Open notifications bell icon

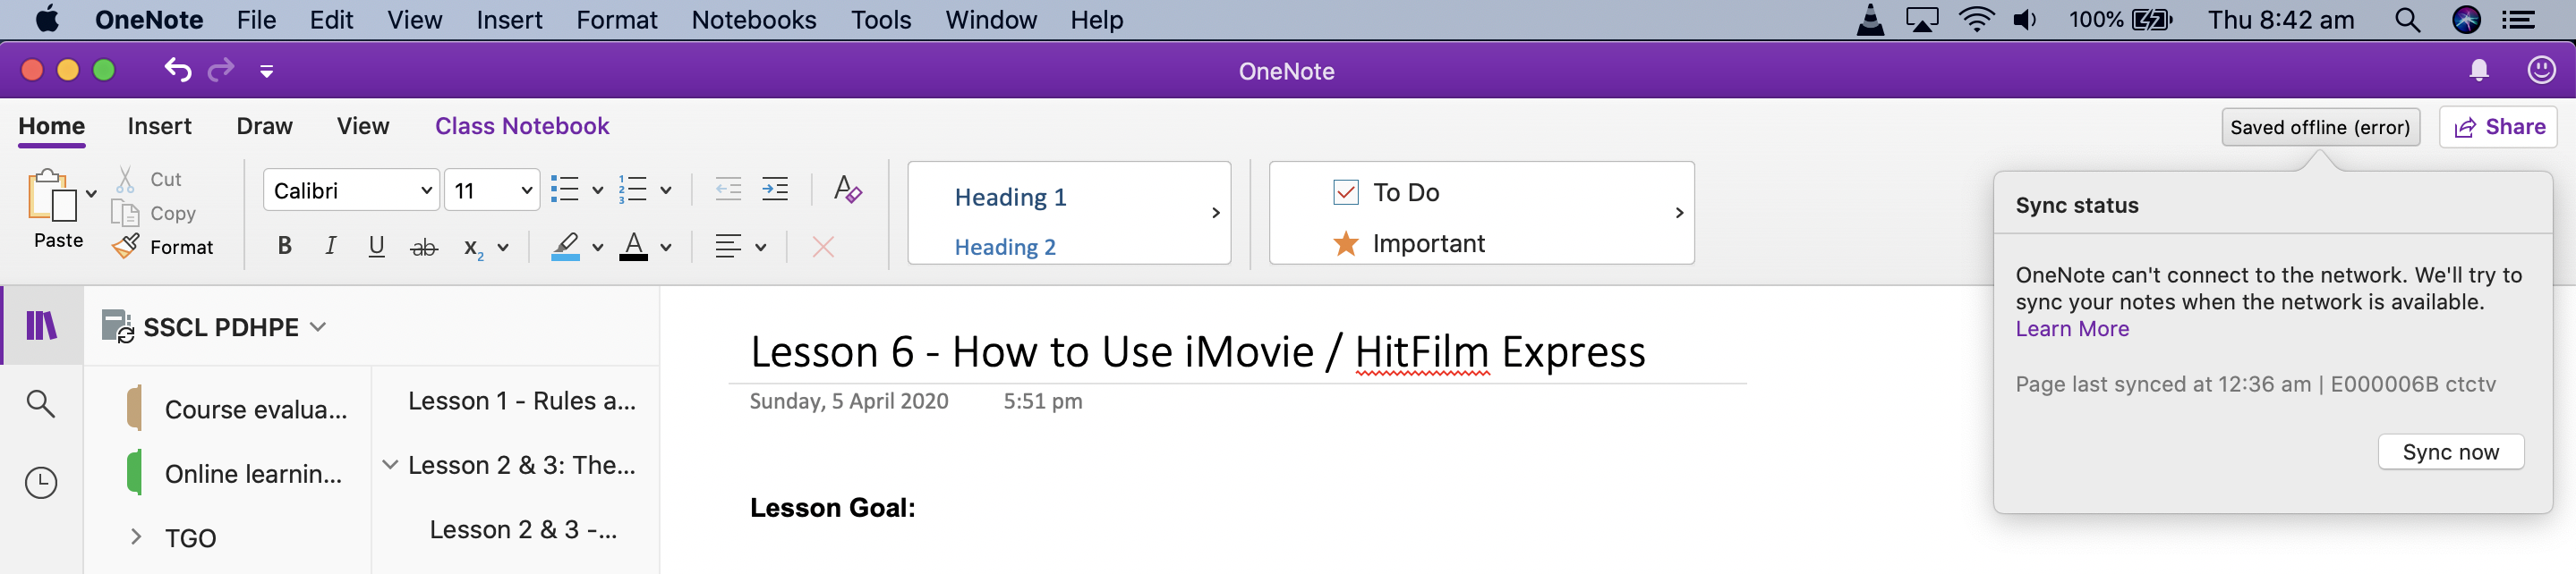pos(2479,70)
